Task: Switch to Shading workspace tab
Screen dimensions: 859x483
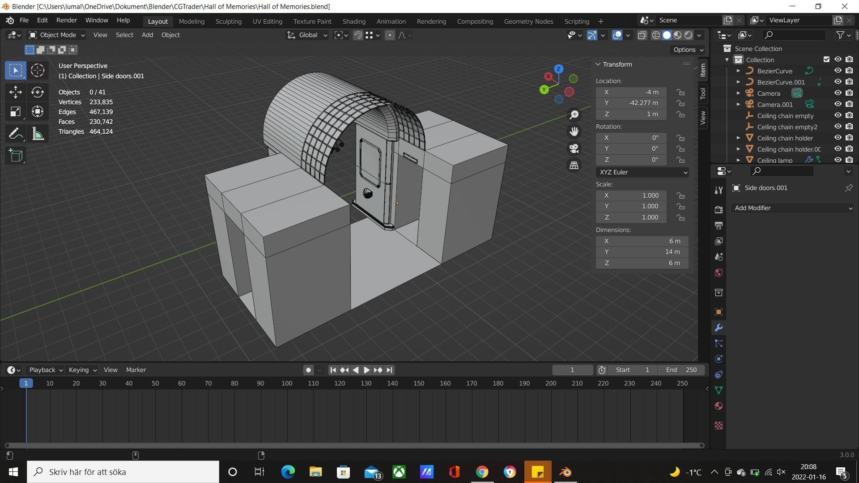Action: click(x=354, y=21)
